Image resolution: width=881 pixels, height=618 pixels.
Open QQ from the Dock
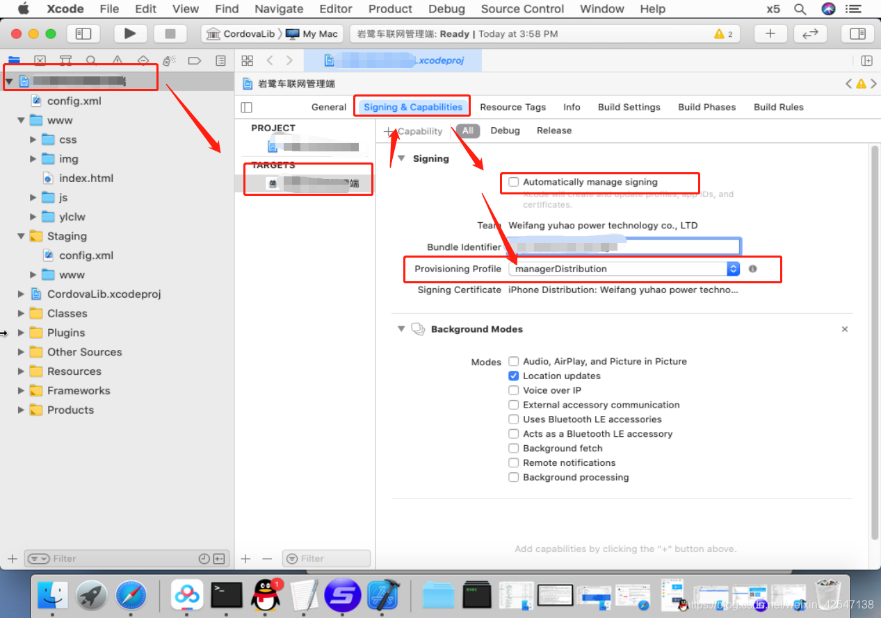265,594
